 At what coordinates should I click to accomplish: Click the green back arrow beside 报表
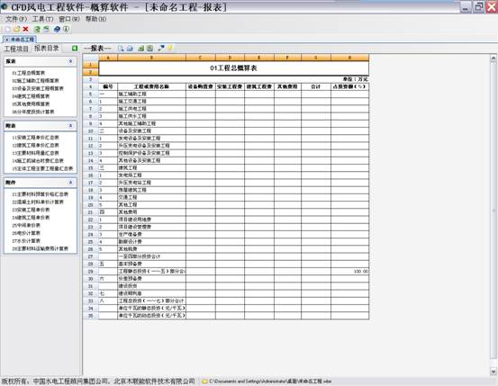(x=75, y=49)
